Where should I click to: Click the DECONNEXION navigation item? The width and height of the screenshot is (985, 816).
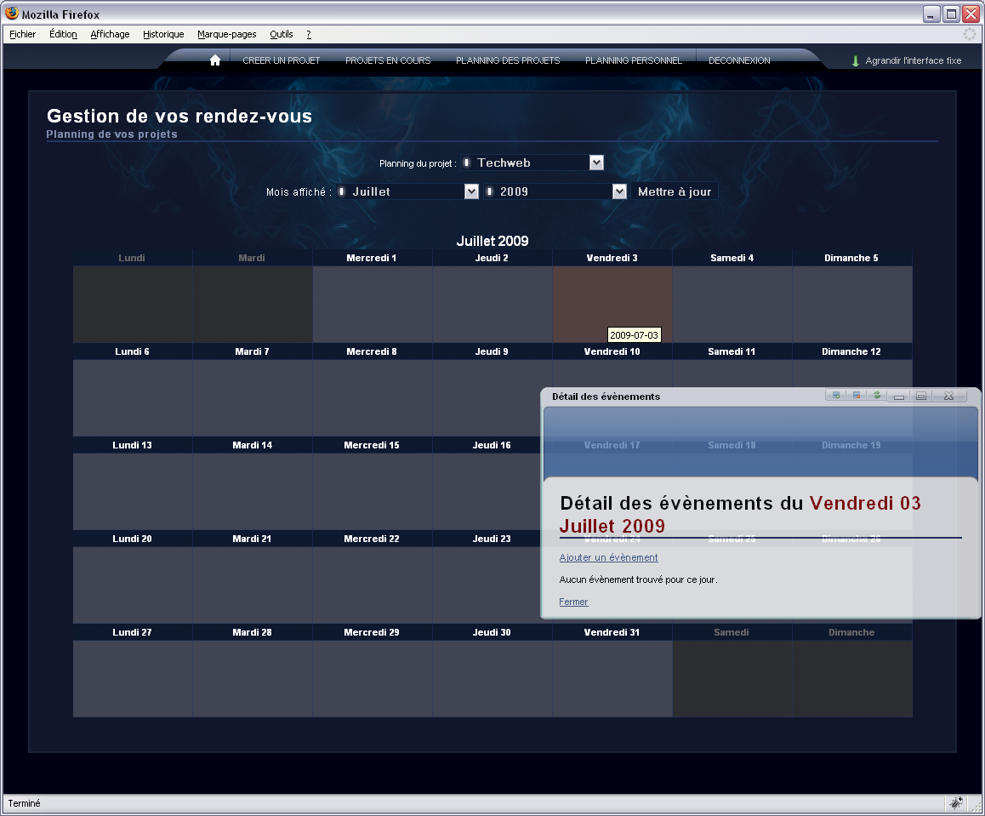pos(739,60)
